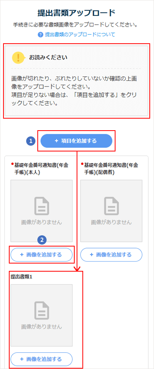
Task: Click the document icon in 配偶者 placeholder
Action: coord(111,206)
